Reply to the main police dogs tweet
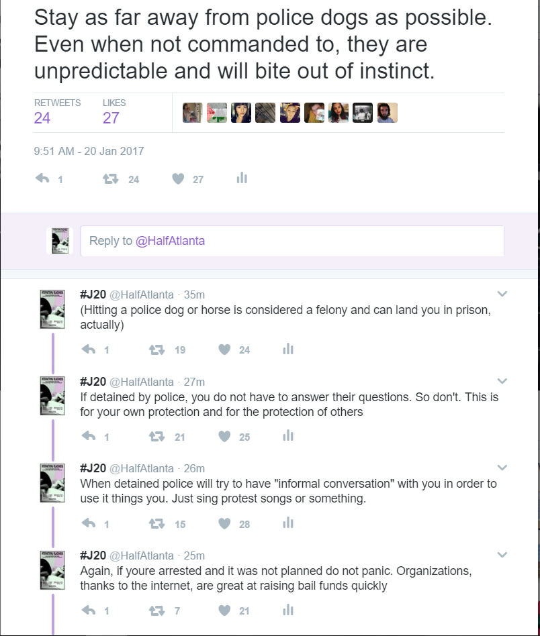 (x=42, y=178)
